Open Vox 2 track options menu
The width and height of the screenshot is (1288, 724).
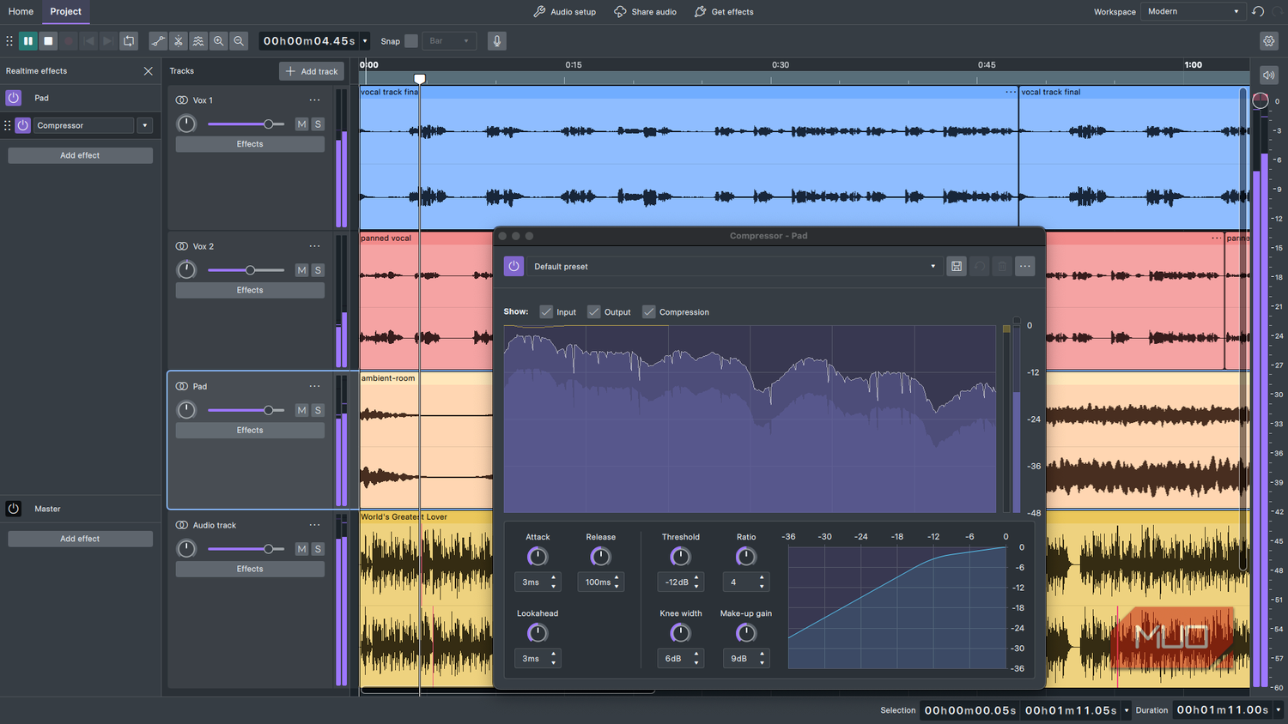pos(314,246)
